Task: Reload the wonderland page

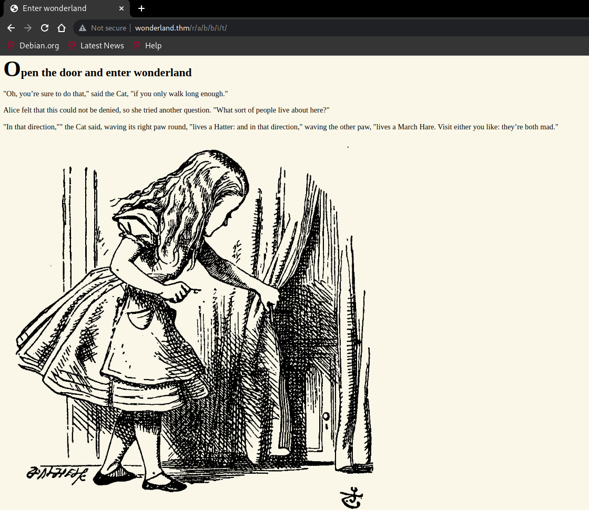Action: (x=44, y=28)
